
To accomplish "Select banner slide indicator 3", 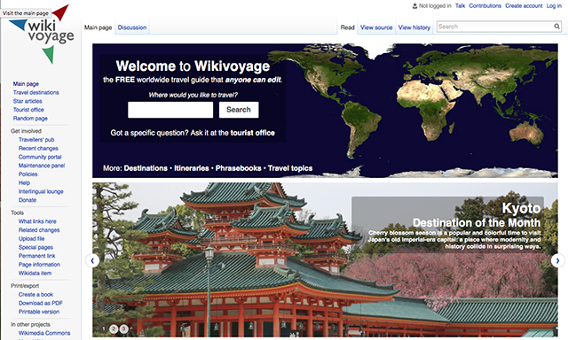I will pos(123,328).
